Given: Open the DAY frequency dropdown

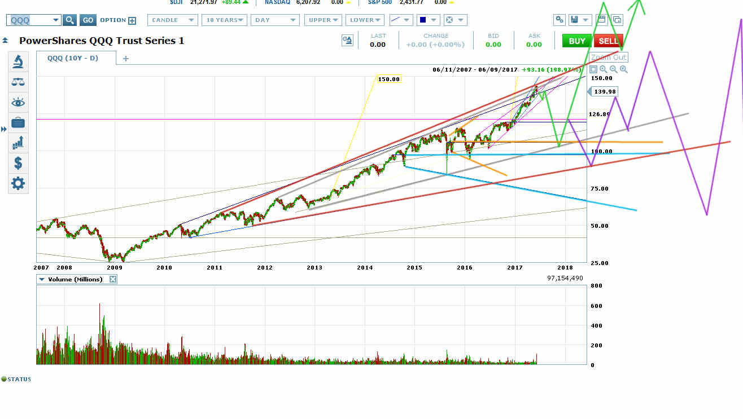Looking at the screenshot, I should tap(276, 20).
